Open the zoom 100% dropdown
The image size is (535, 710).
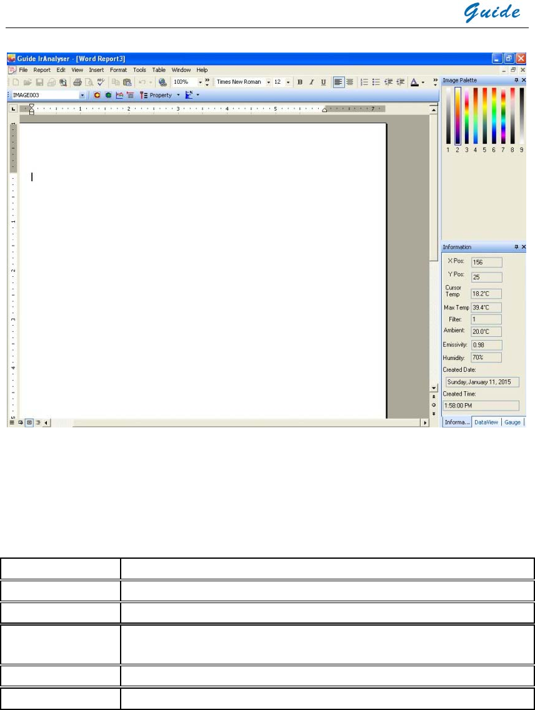click(x=200, y=82)
